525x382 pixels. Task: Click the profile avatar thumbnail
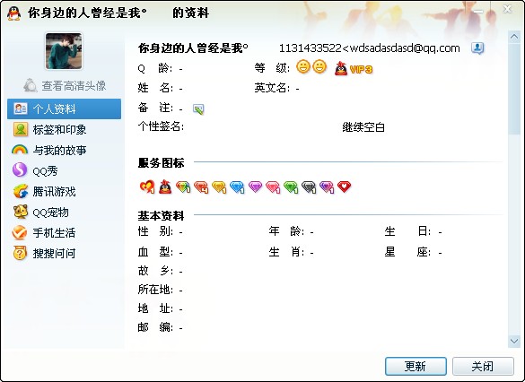tap(64, 51)
